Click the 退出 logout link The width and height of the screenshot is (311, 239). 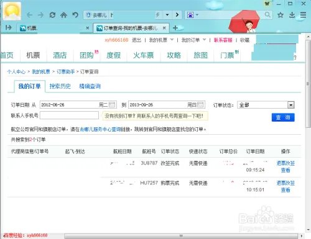[136, 40]
